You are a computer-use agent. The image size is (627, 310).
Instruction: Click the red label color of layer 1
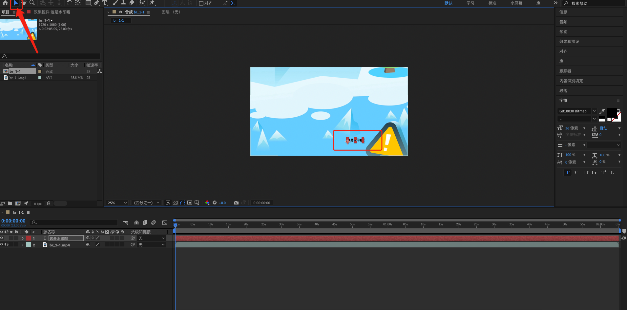pyautogui.click(x=28, y=238)
